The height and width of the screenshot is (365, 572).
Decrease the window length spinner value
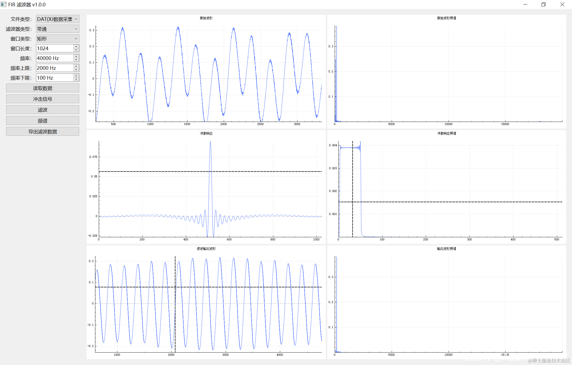coord(76,50)
